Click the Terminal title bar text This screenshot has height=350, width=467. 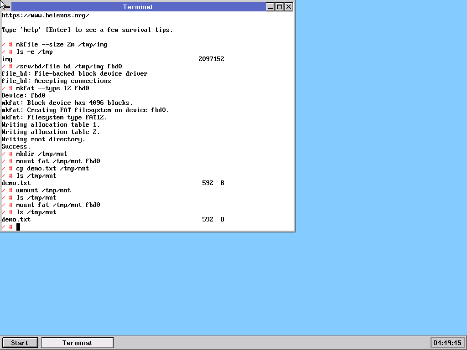click(x=138, y=7)
